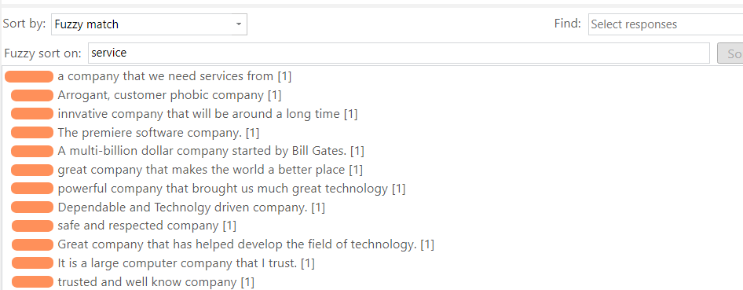
Task: Select the 'A multi-billion dollar company' response
Action: pos(210,151)
